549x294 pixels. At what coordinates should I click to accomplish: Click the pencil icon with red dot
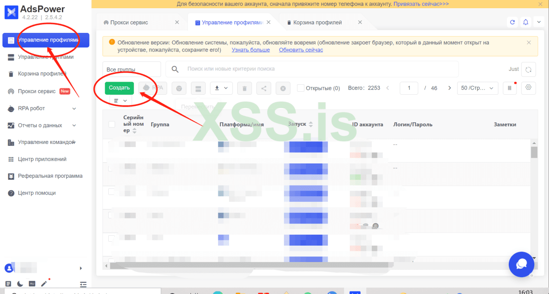(44, 284)
